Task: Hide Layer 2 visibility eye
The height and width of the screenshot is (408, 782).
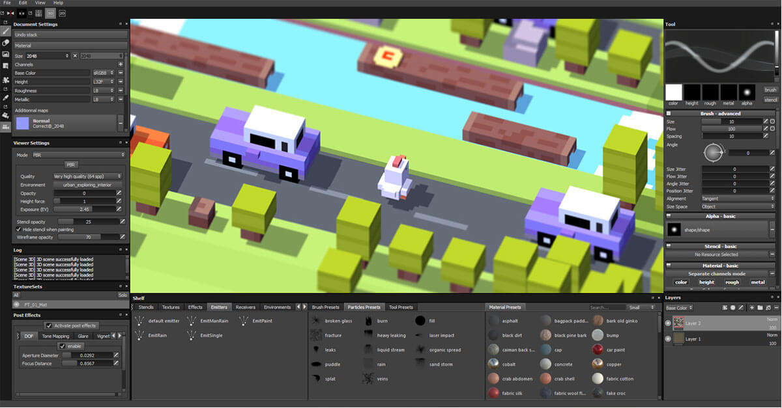Action: click(668, 323)
